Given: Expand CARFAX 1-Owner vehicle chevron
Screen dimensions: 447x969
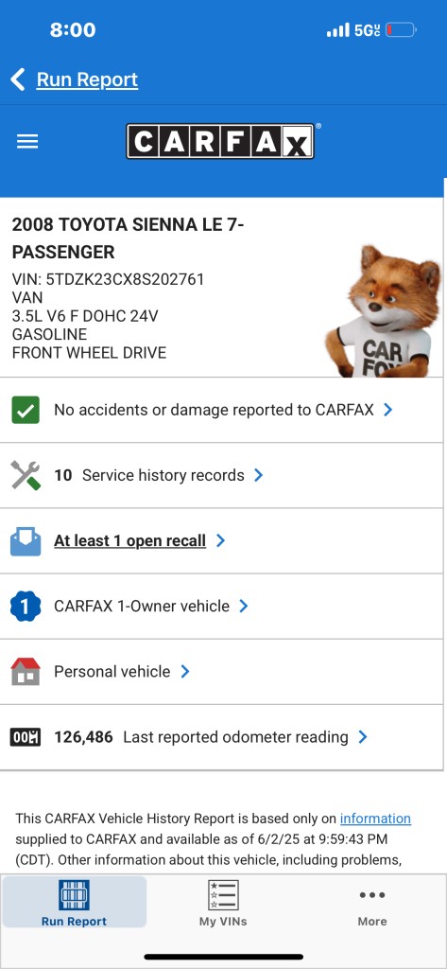Looking at the screenshot, I should point(243,607).
